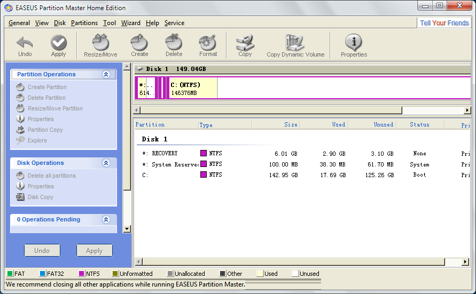Click the sidebar scroll up arrow
The width and height of the screenshot is (476, 294).
127,66
